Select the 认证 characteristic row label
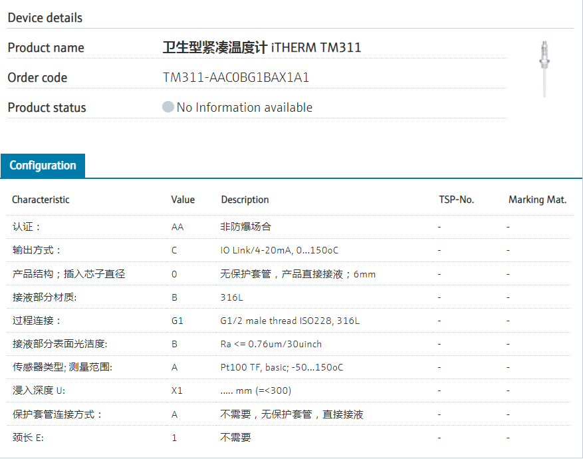Screen dimensions: 583x459 coord(27,227)
